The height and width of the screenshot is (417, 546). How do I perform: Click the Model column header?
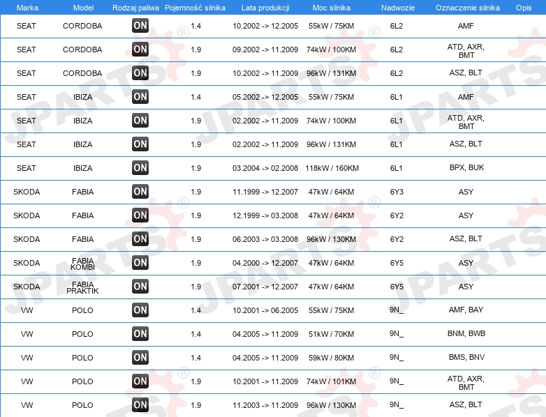pos(83,8)
